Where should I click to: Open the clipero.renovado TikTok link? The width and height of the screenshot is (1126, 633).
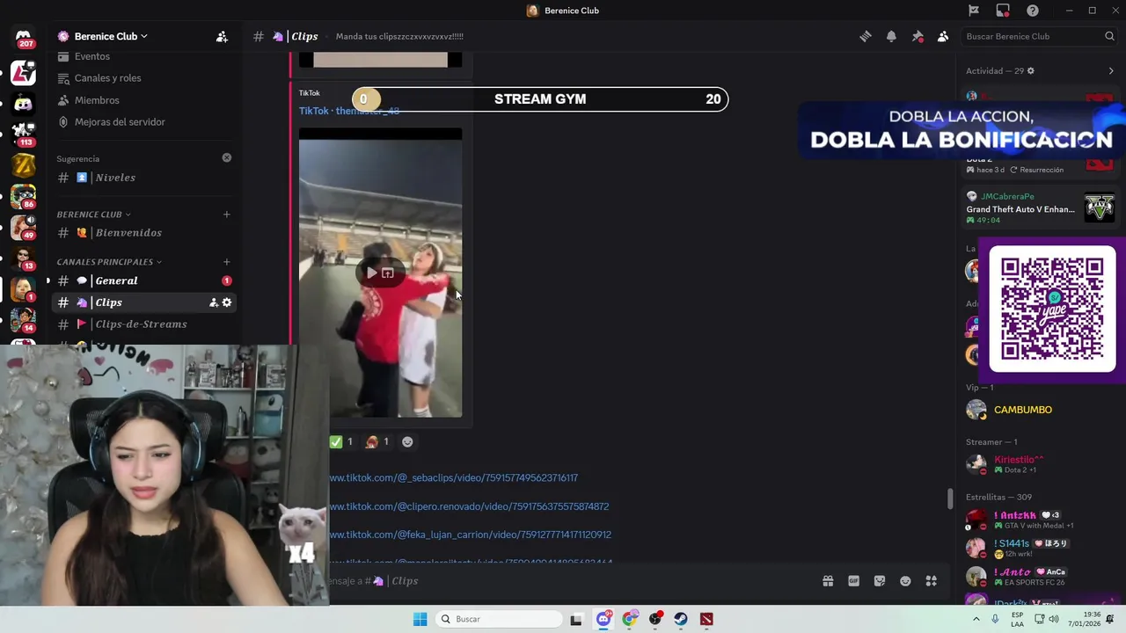click(x=469, y=506)
